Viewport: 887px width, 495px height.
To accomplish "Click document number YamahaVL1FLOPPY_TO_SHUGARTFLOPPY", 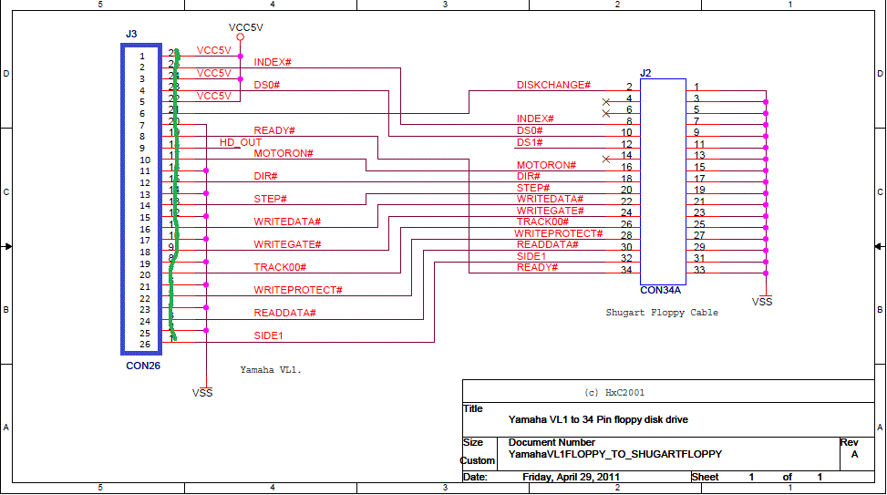I will pos(615,454).
